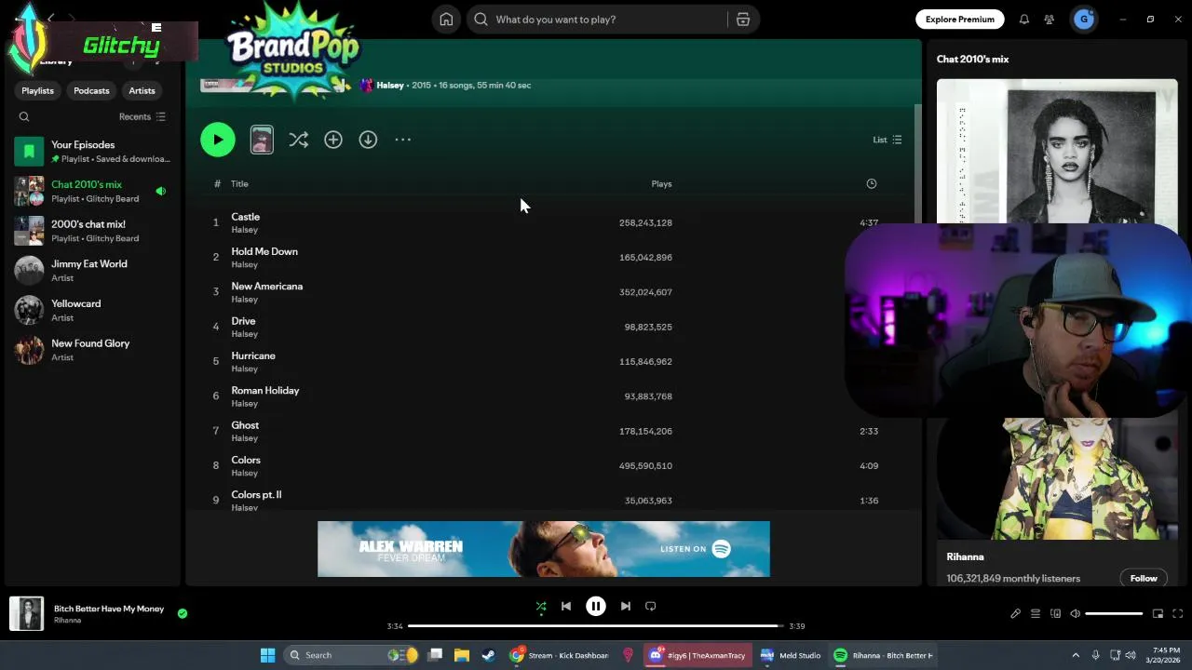Open Yellowcard artist in library
The height and width of the screenshot is (670, 1192).
coord(91,310)
